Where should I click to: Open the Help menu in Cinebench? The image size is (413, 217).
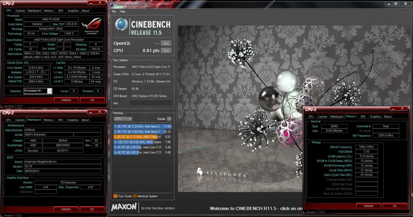123,11
